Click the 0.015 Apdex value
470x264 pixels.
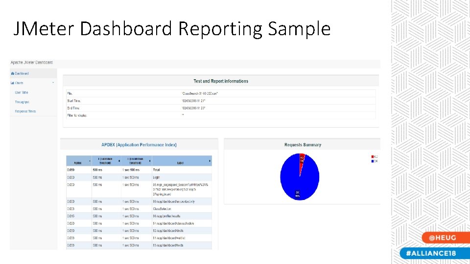coord(70,216)
